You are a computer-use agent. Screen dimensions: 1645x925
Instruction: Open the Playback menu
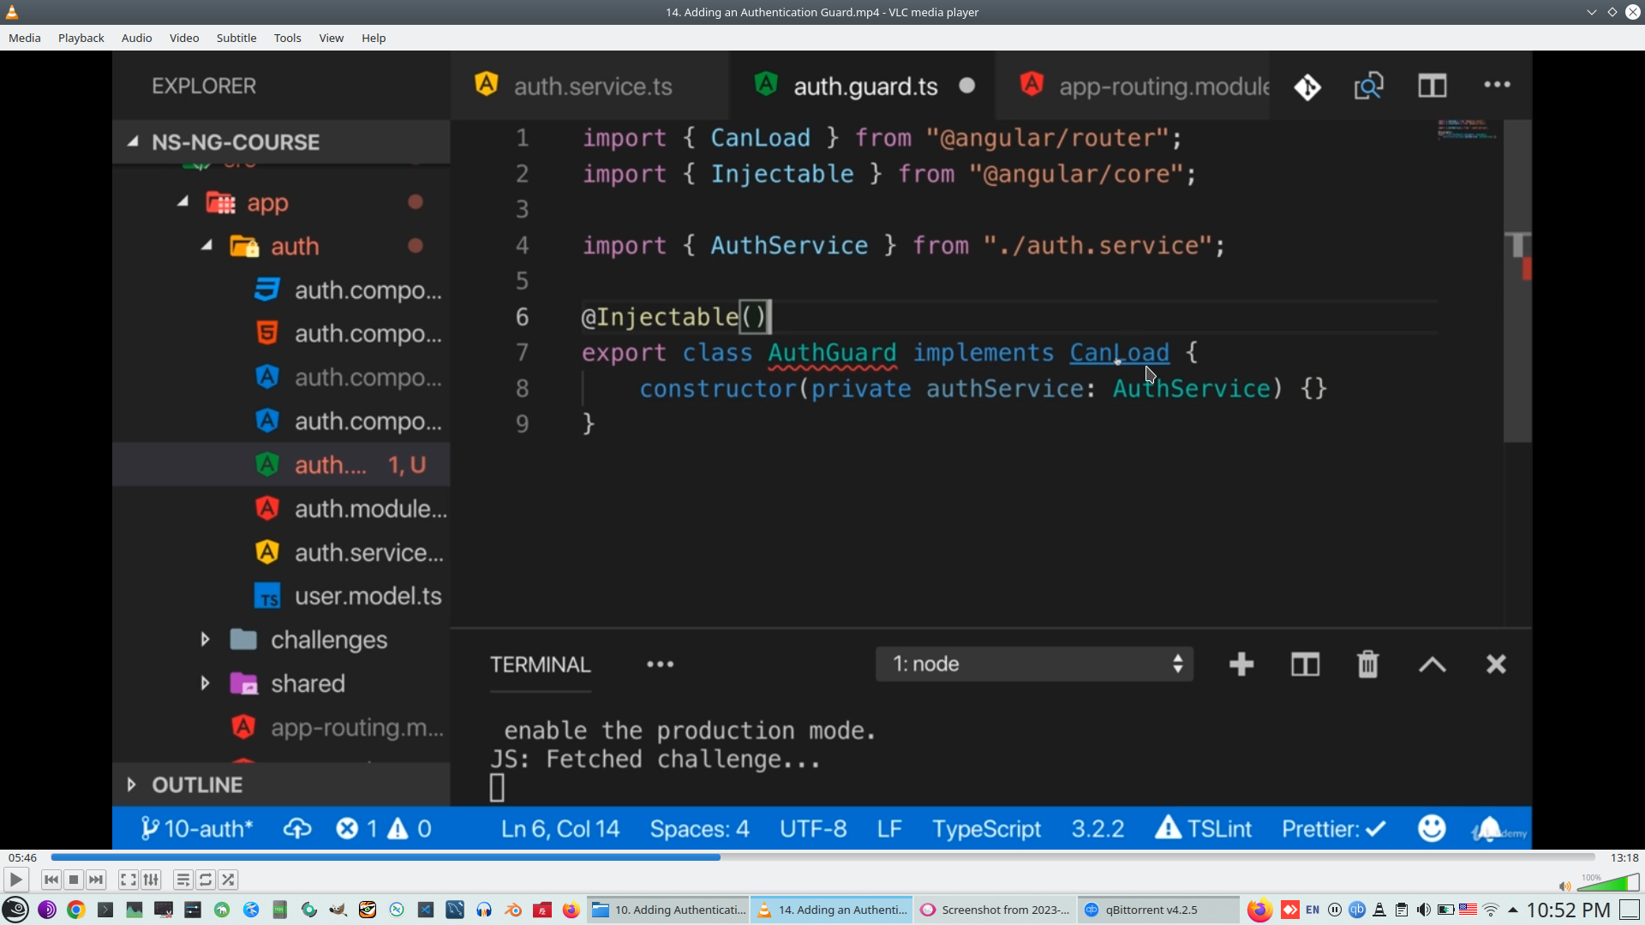click(81, 38)
